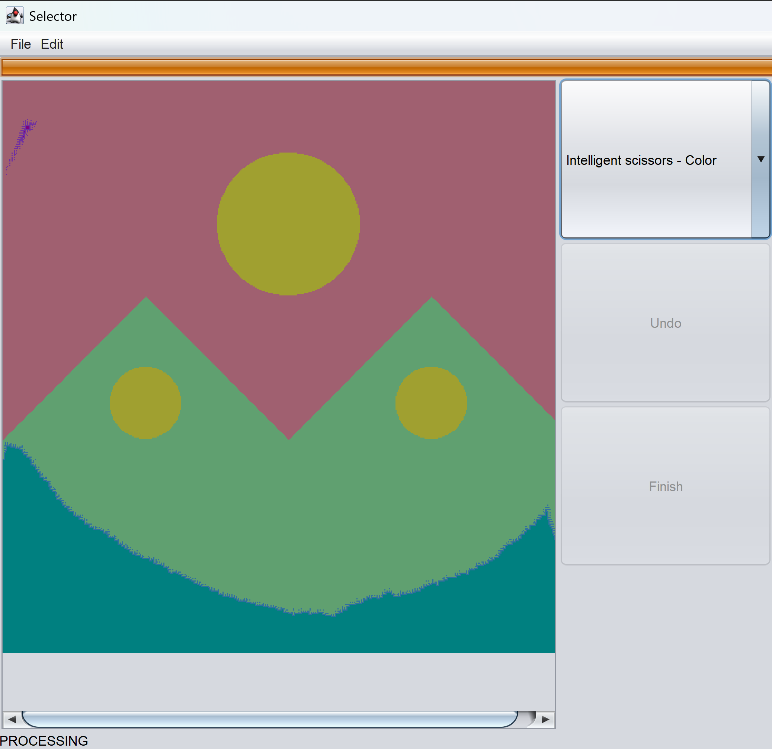
Task: Click the large yellow sun in the image
Action: (x=288, y=223)
